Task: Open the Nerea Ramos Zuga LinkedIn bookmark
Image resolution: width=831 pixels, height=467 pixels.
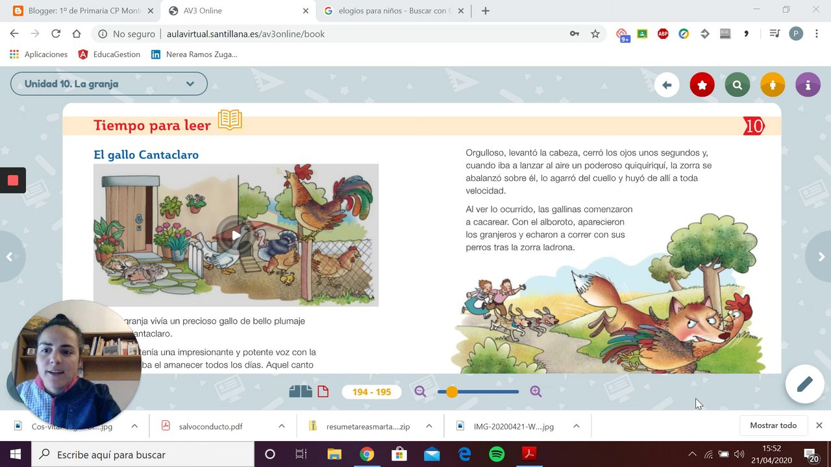Action: click(x=194, y=54)
